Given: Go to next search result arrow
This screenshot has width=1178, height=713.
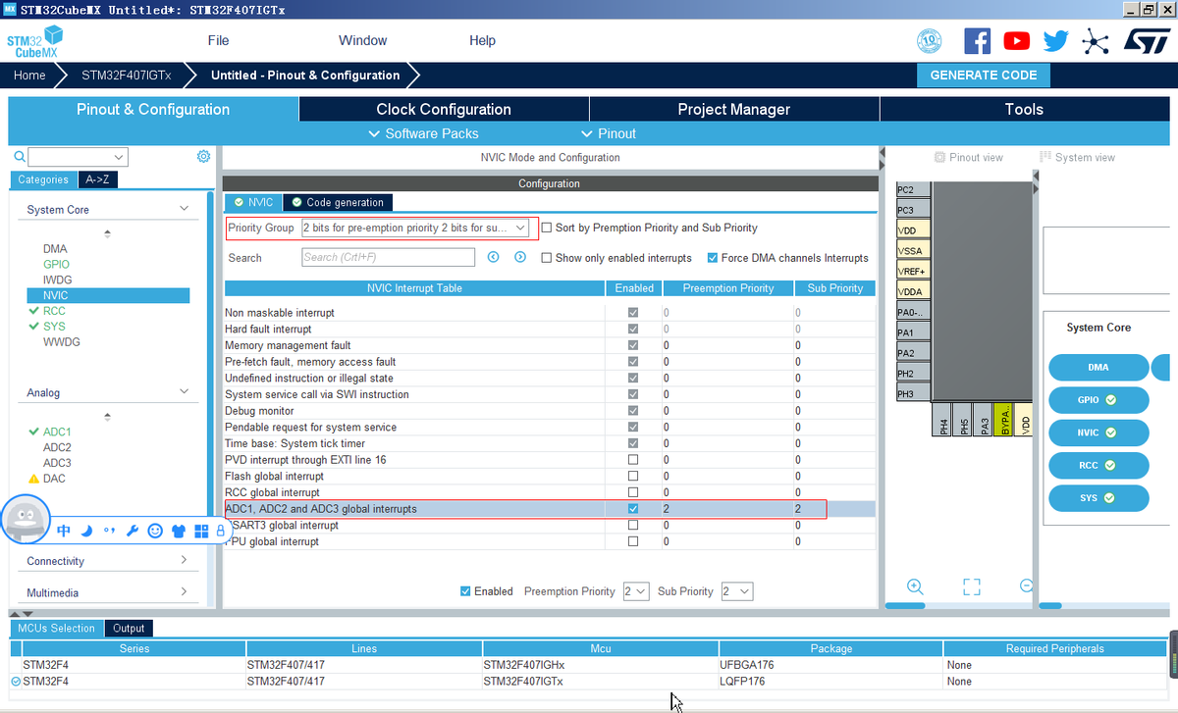Looking at the screenshot, I should tap(520, 257).
